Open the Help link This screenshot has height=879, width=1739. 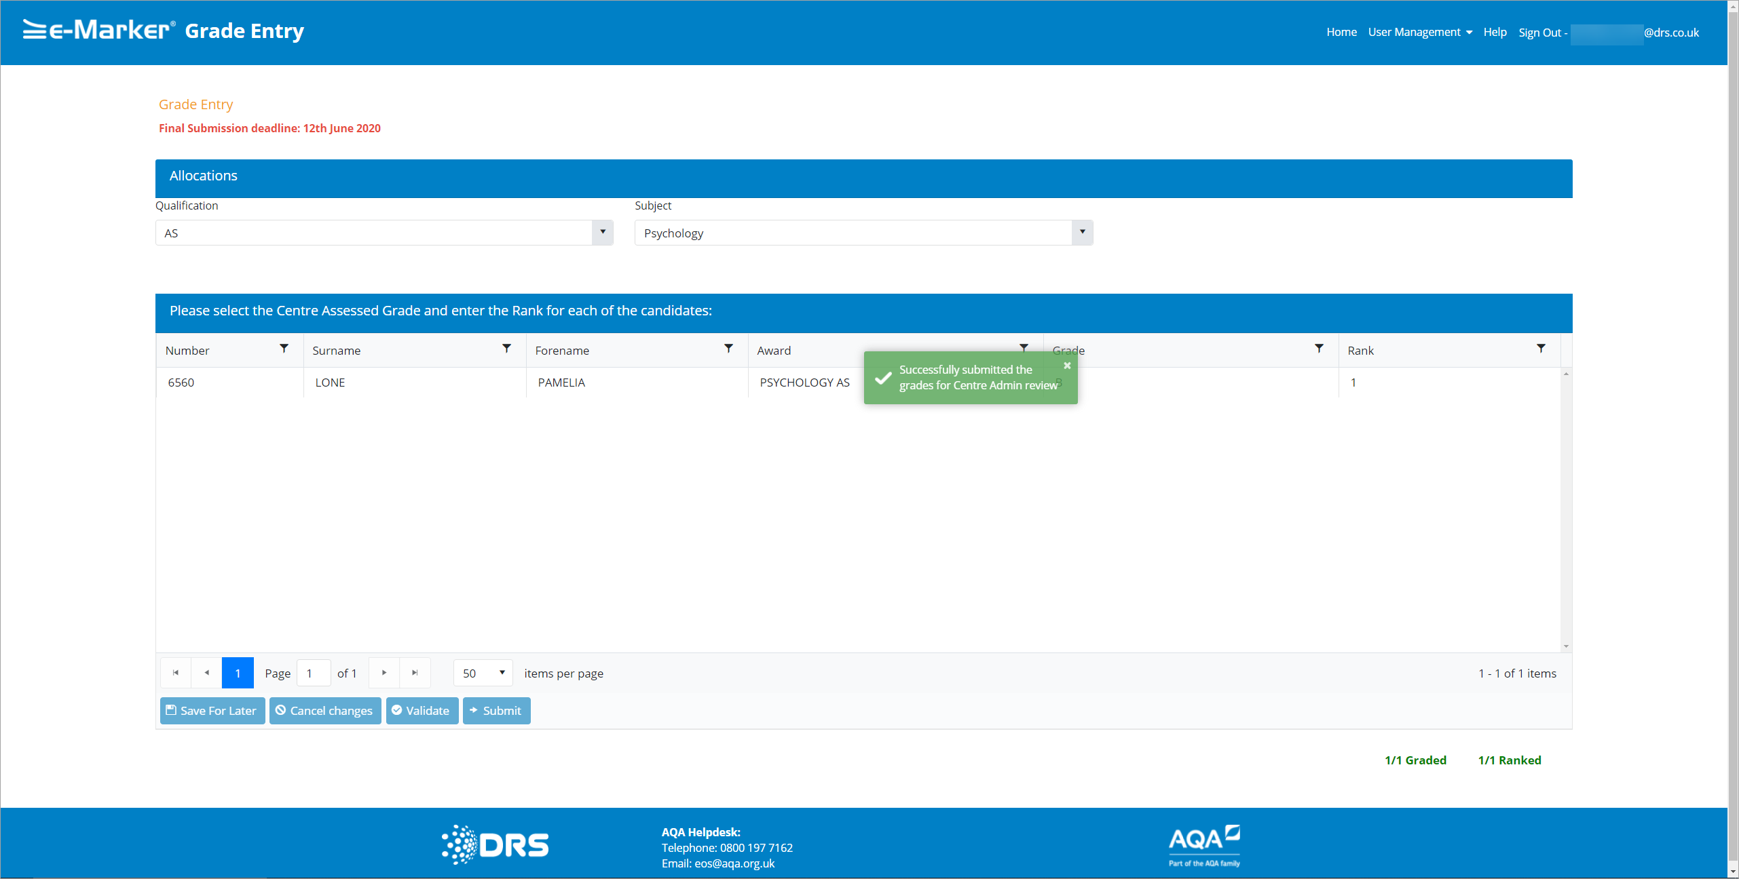pos(1495,33)
